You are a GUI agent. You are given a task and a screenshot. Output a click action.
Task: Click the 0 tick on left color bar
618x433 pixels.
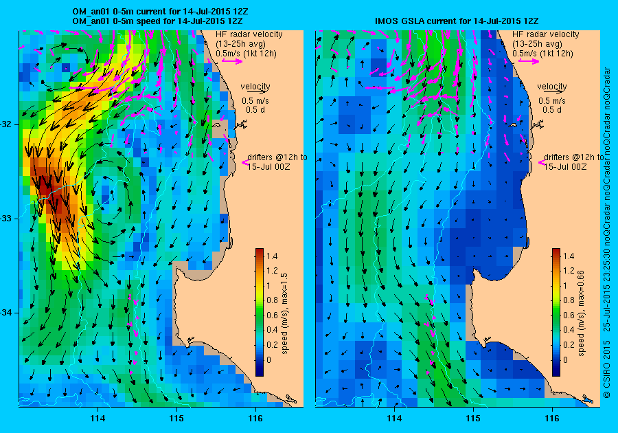pyautogui.click(x=268, y=359)
